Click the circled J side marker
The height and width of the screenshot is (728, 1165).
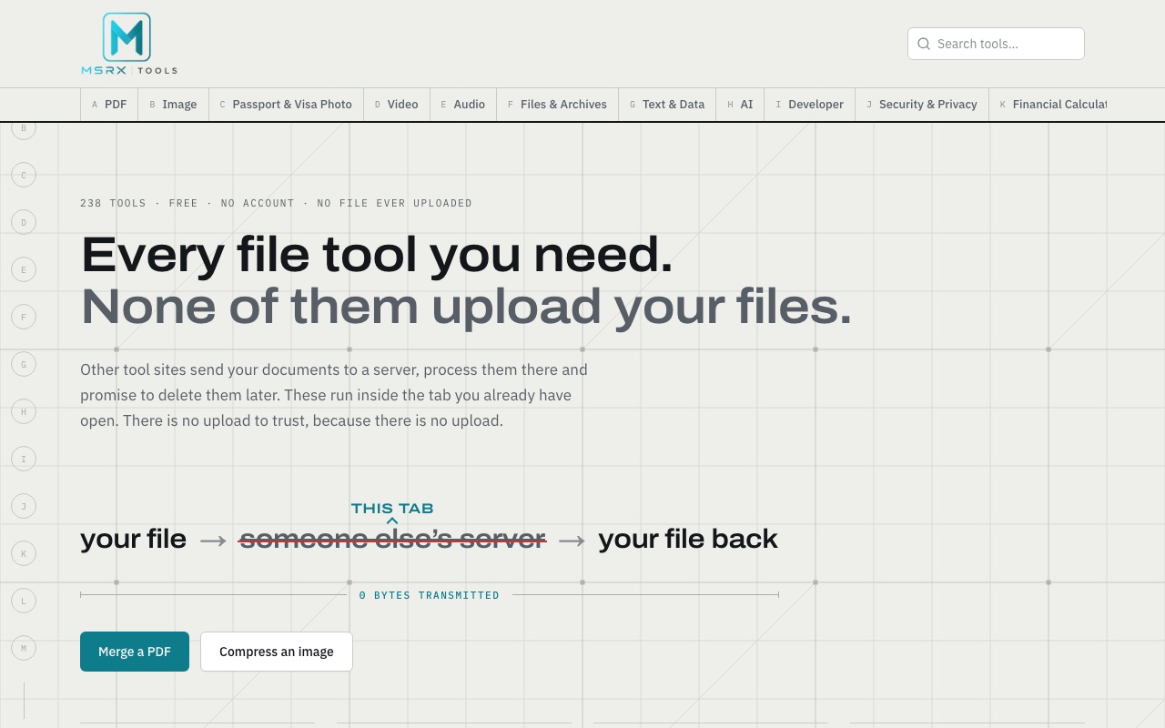click(24, 506)
